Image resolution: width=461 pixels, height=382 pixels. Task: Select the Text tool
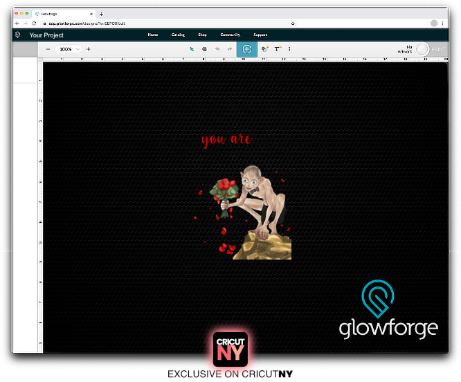278,49
